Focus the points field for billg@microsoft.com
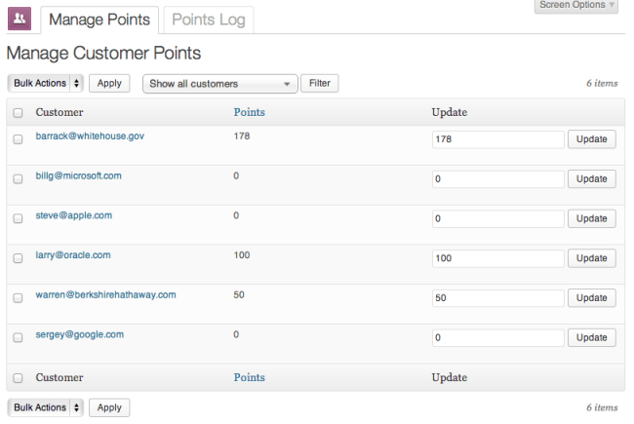The height and width of the screenshot is (424, 634). [497, 179]
